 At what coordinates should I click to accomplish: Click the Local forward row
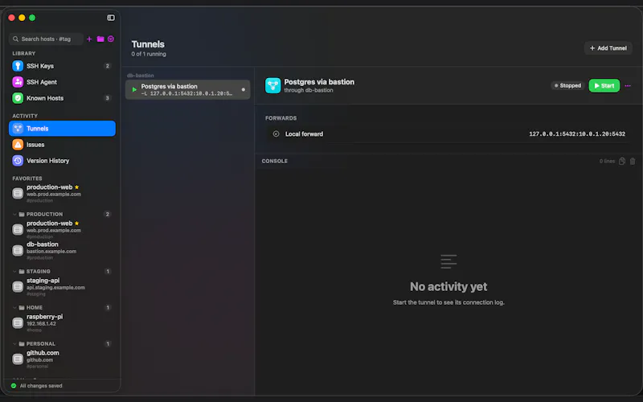(449, 134)
